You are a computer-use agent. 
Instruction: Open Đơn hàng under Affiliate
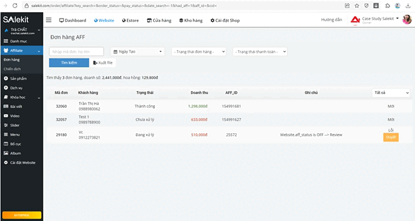click(12, 60)
